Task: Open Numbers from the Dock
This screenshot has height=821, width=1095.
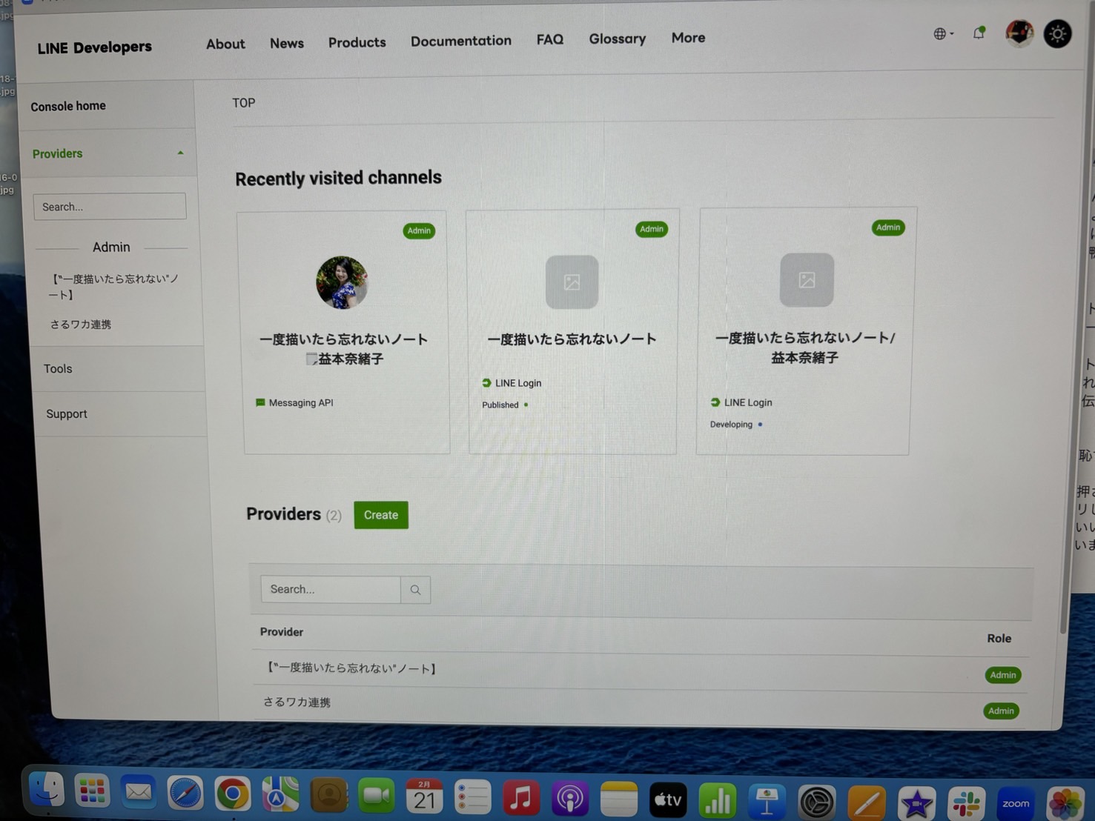Action: click(x=718, y=801)
